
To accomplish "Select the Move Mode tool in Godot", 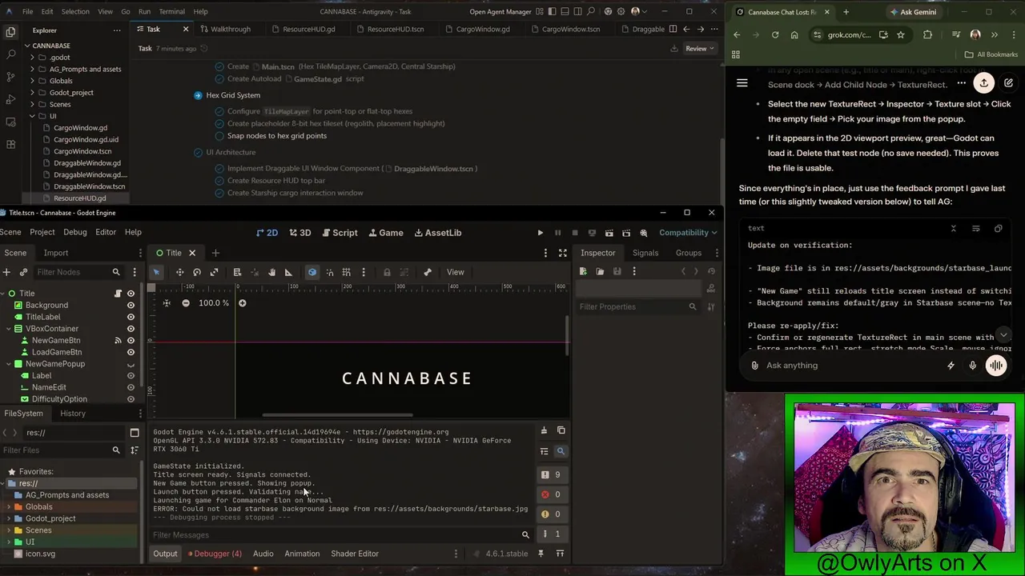I will (x=179, y=272).
